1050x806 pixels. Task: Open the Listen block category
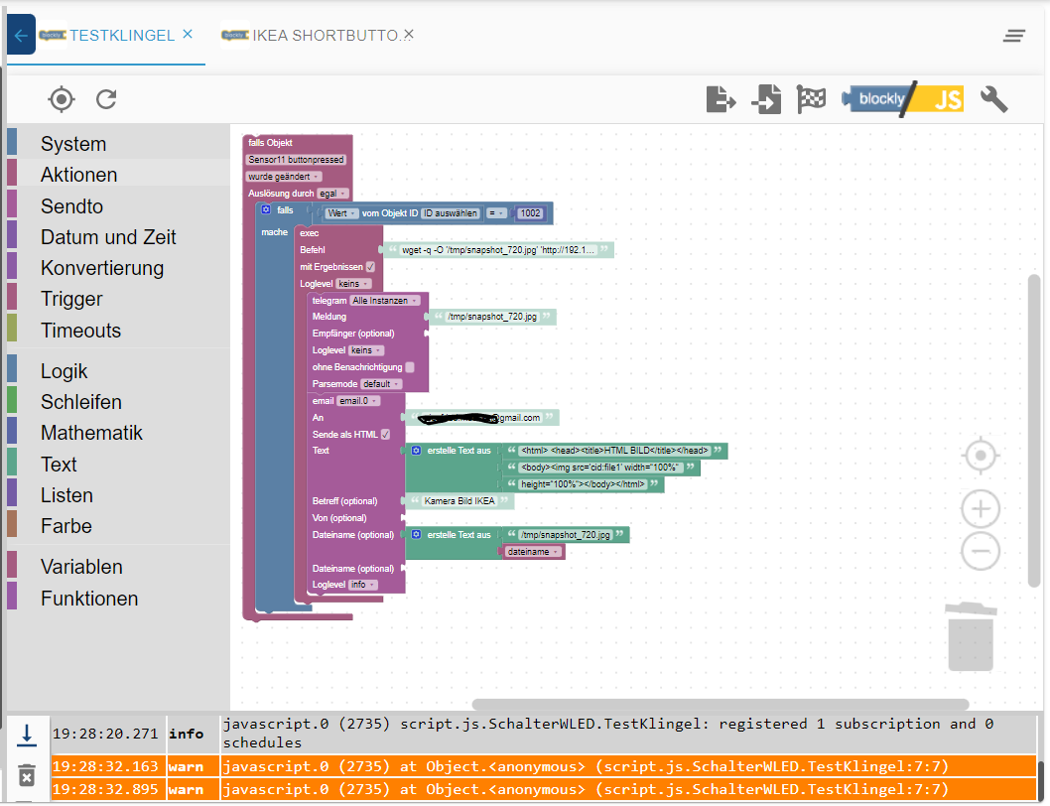pos(66,495)
